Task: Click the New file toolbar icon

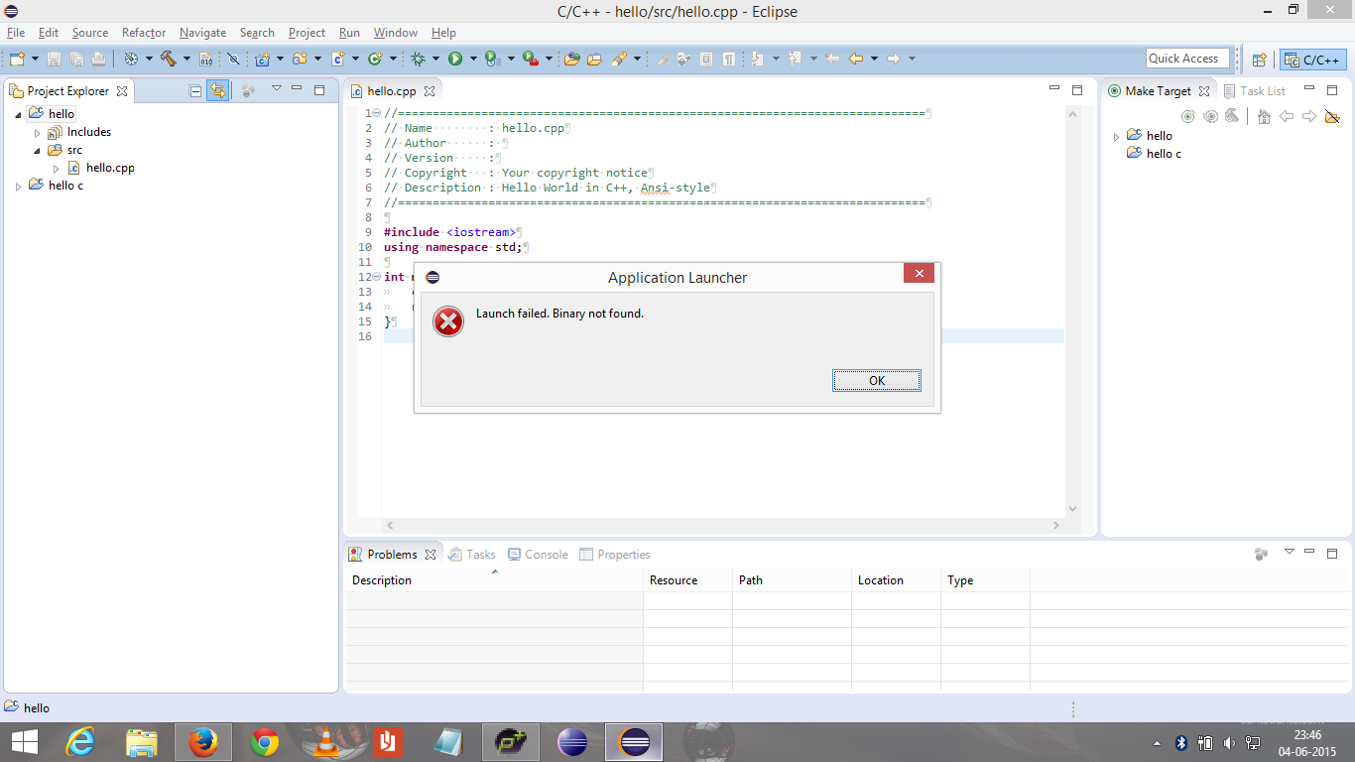Action: 17,60
